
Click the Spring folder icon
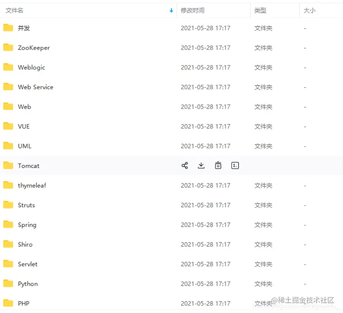click(x=8, y=225)
